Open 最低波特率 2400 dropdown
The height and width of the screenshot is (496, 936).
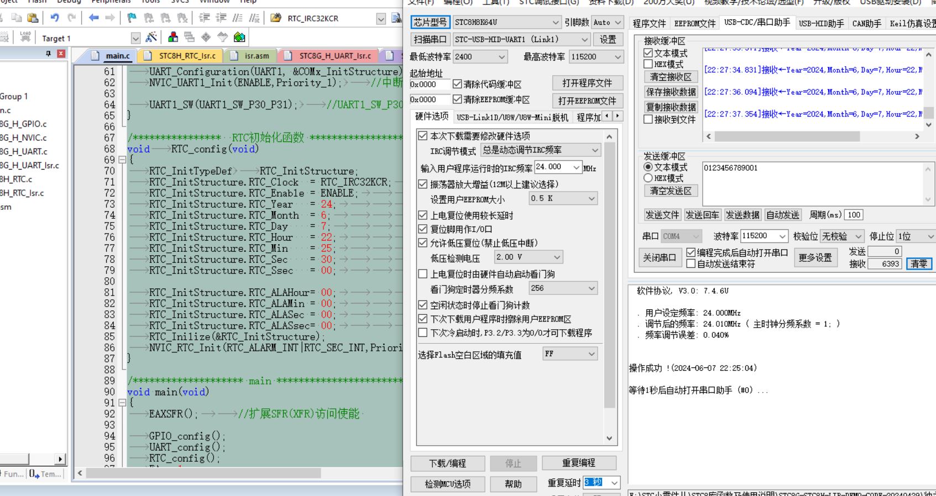click(480, 57)
